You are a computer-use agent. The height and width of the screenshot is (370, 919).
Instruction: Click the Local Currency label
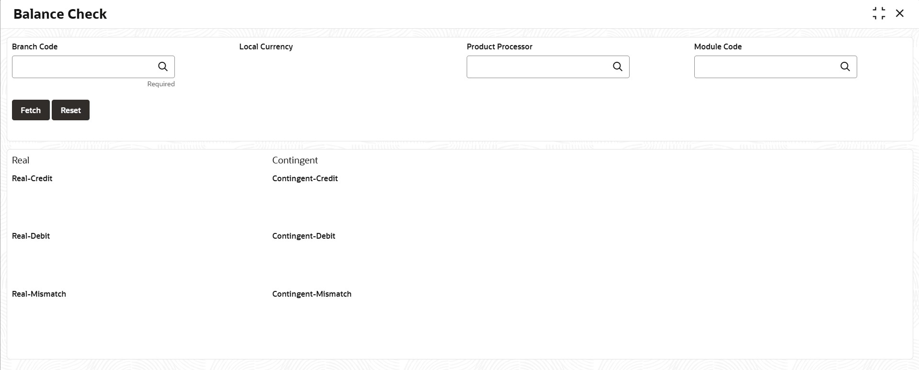266,46
